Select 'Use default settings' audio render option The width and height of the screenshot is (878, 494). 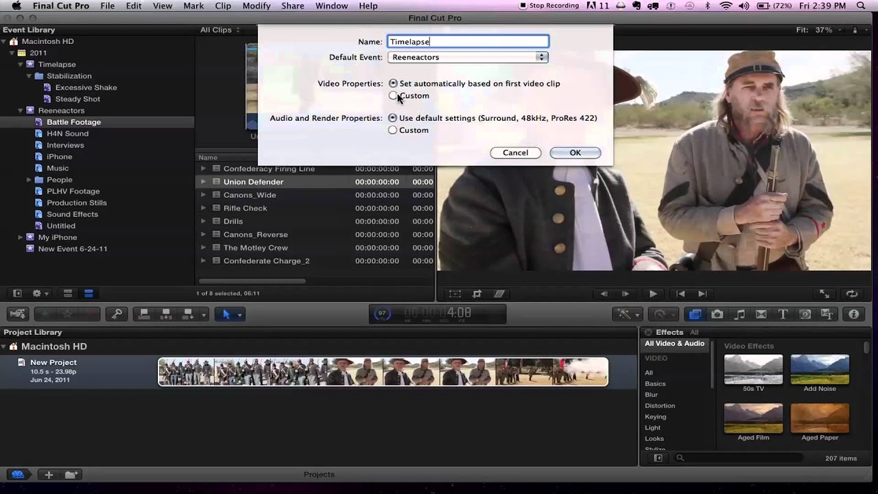pyautogui.click(x=393, y=118)
